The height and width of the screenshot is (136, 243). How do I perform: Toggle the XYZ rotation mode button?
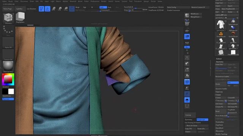point(187,47)
